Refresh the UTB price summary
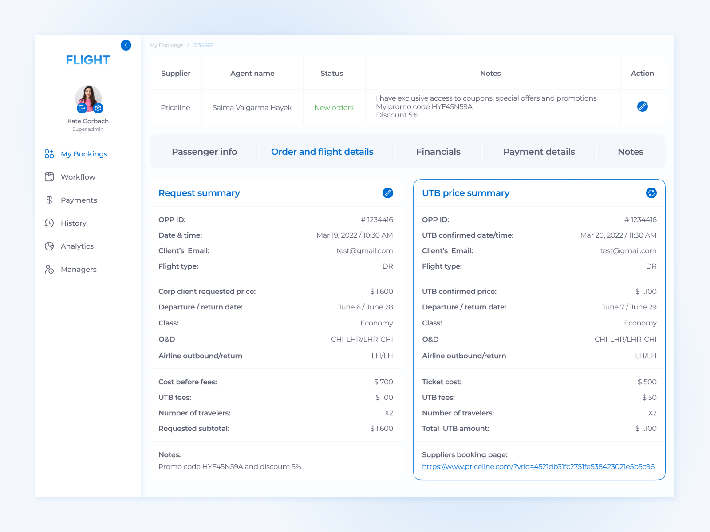 [x=651, y=193]
